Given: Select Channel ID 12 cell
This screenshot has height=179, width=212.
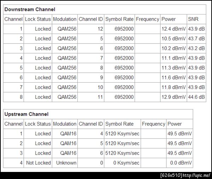Looking at the screenshot, I should pos(100,29).
